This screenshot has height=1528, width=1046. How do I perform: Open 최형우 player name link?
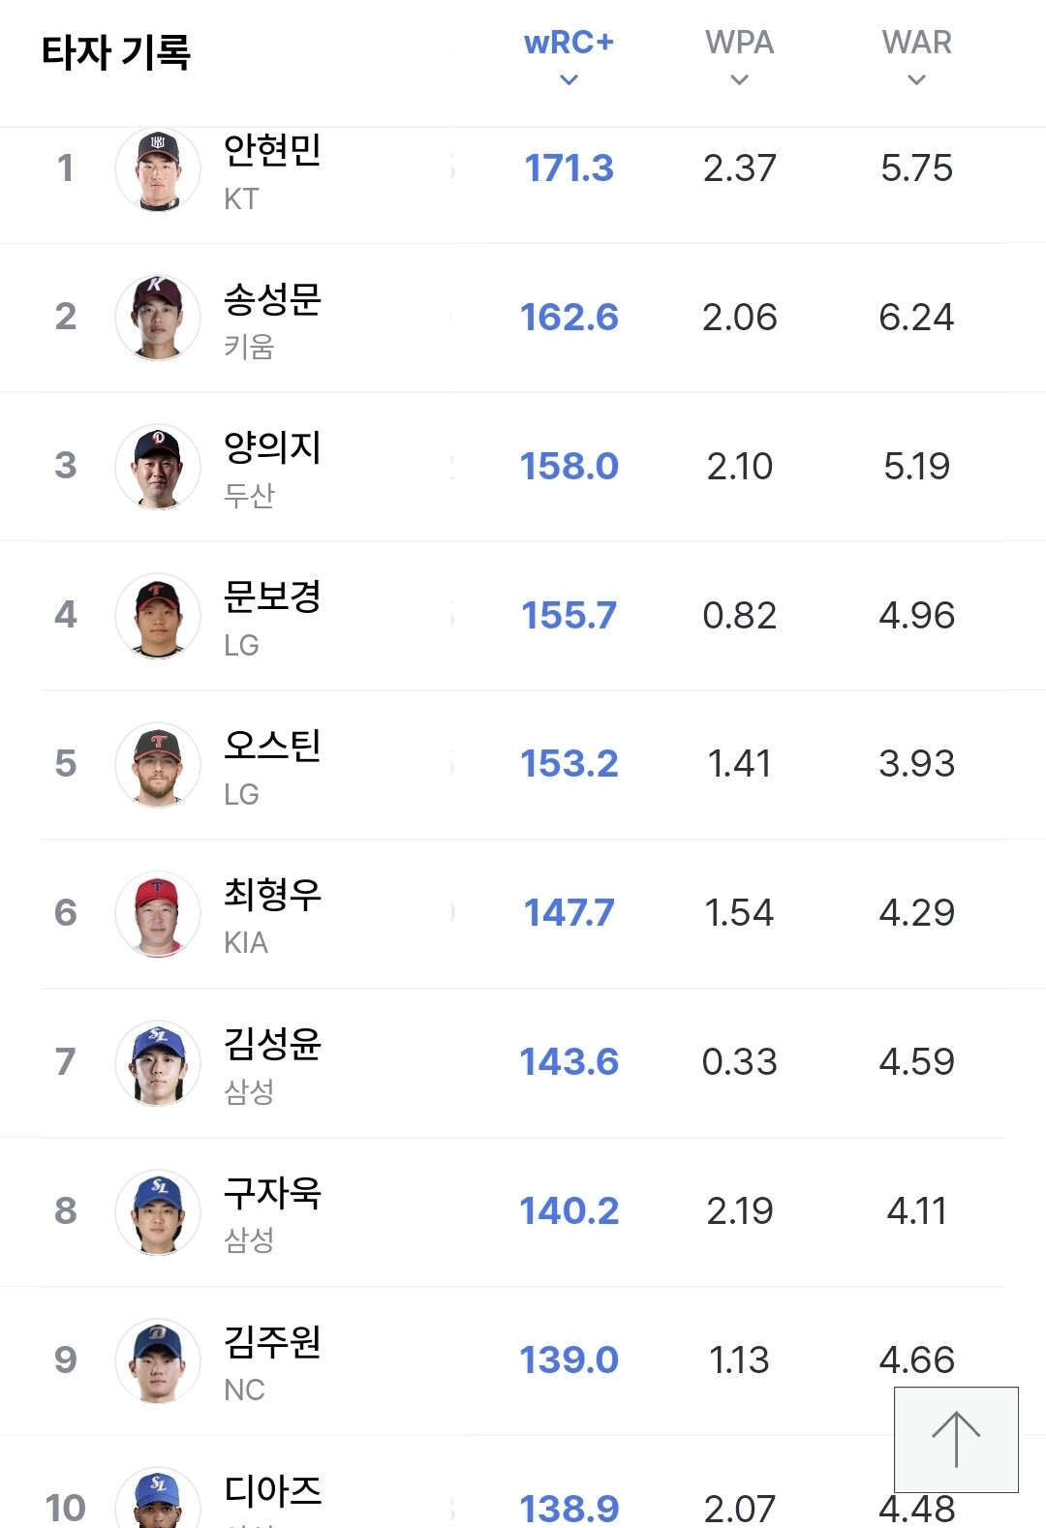tap(272, 894)
